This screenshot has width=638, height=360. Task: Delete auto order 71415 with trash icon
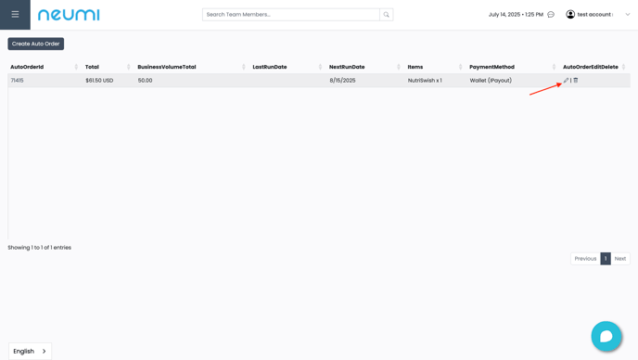pyautogui.click(x=576, y=80)
